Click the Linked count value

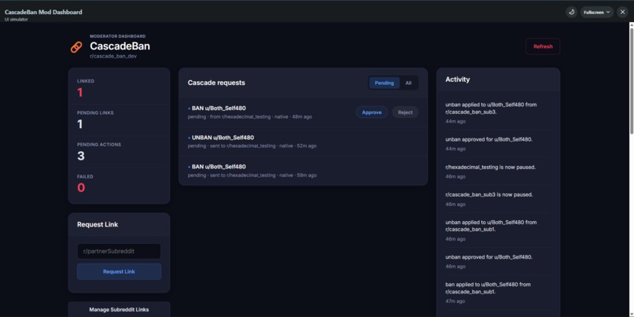tap(80, 93)
